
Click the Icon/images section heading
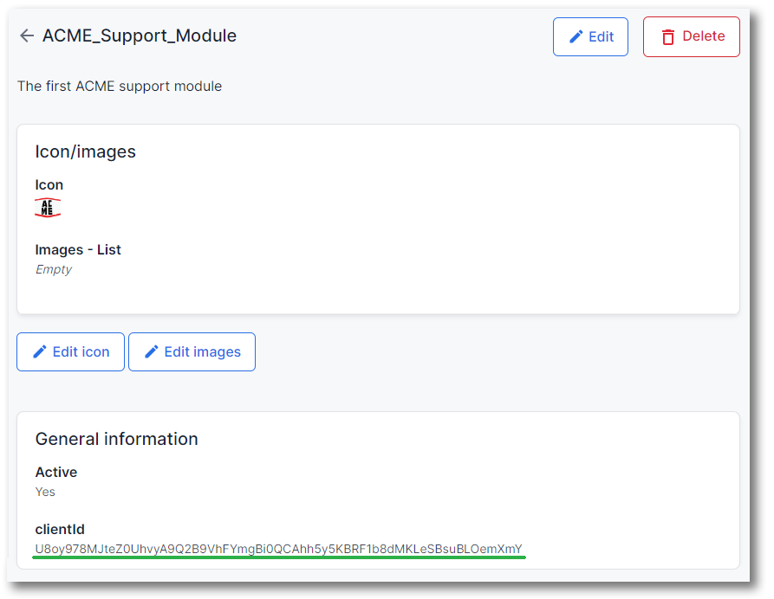coord(86,151)
